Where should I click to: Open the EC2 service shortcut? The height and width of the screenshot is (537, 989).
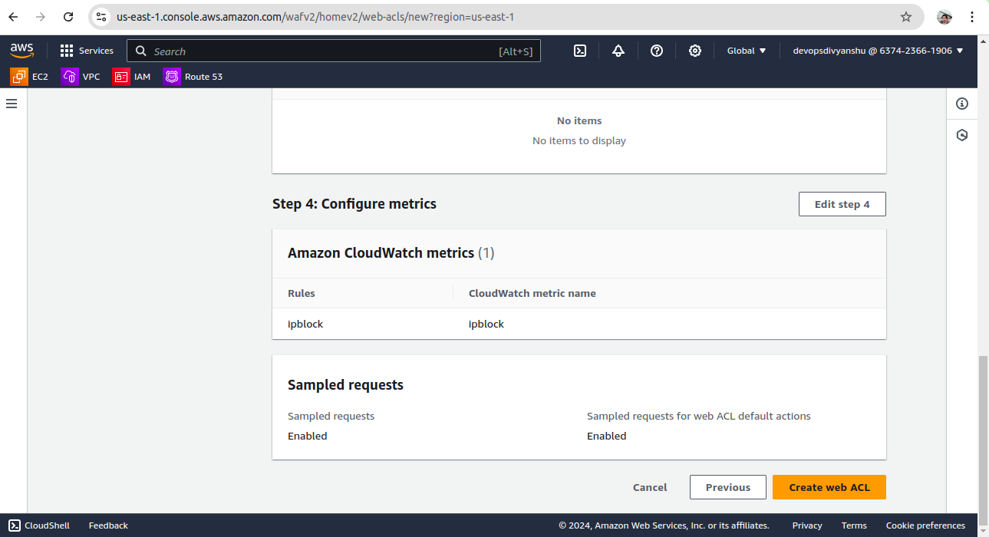30,77
